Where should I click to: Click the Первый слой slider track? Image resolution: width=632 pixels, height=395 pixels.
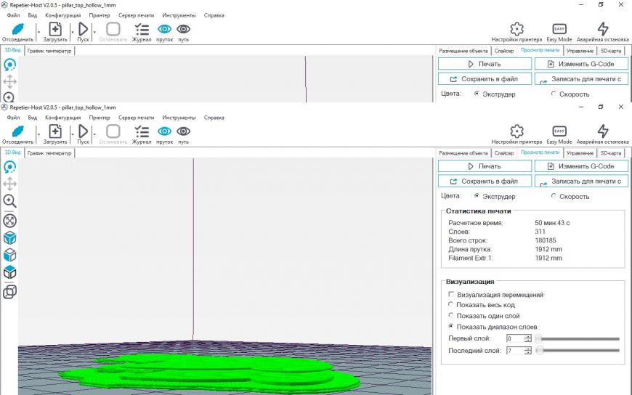tap(578, 338)
